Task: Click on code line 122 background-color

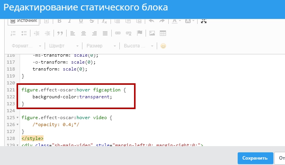Action: click(72, 96)
